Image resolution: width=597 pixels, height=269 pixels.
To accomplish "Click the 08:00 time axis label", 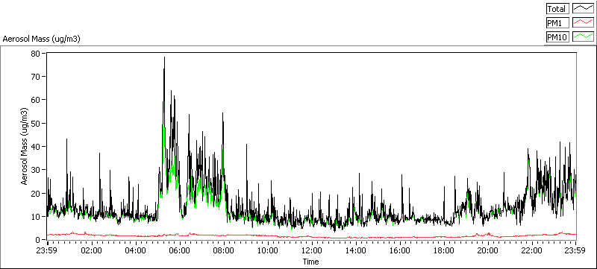I will [x=224, y=250].
